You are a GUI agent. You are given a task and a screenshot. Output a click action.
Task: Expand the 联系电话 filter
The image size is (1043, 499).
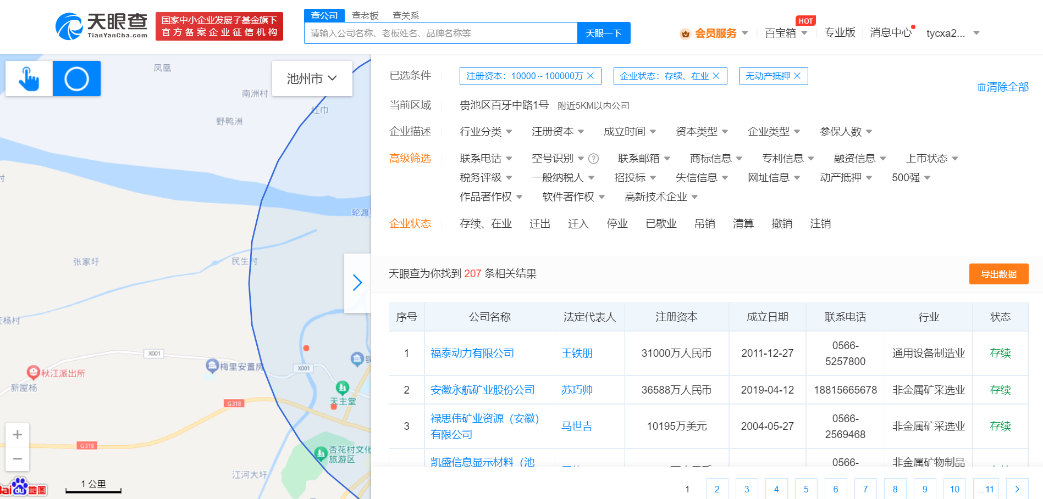click(486, 159)
